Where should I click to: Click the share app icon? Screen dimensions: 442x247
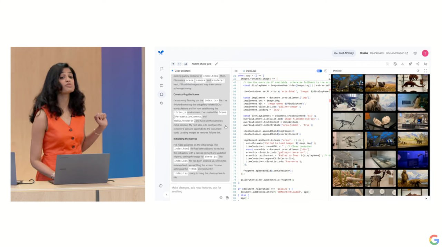pyautogui.click(x=418, y=64)
